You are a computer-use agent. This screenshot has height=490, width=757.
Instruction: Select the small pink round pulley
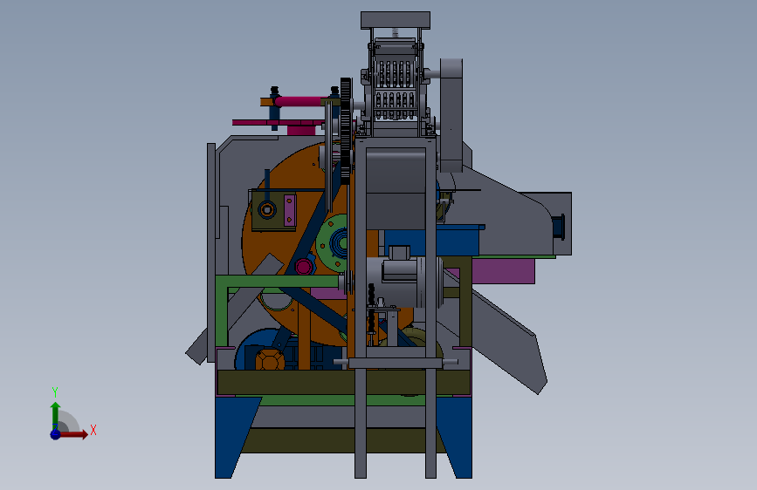coord(303,266)
